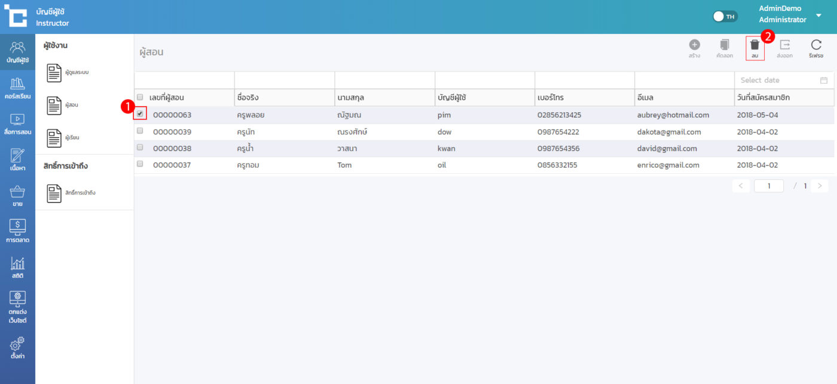Click the email column filter field
The height and width of the screenshot is (384, 837).
pos(684,80)
